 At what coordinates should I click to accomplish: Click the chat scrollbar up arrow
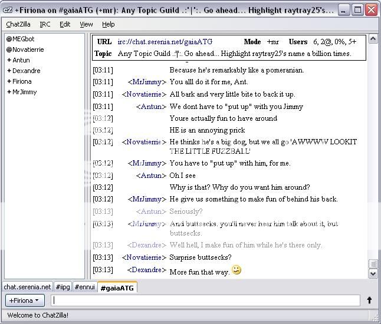(x=373, y=39)
